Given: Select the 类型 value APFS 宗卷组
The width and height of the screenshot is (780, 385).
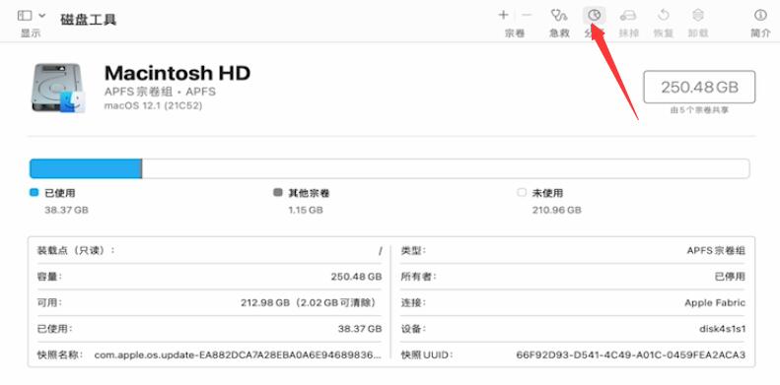Looking at the screenshot, I should coord(716,251).
